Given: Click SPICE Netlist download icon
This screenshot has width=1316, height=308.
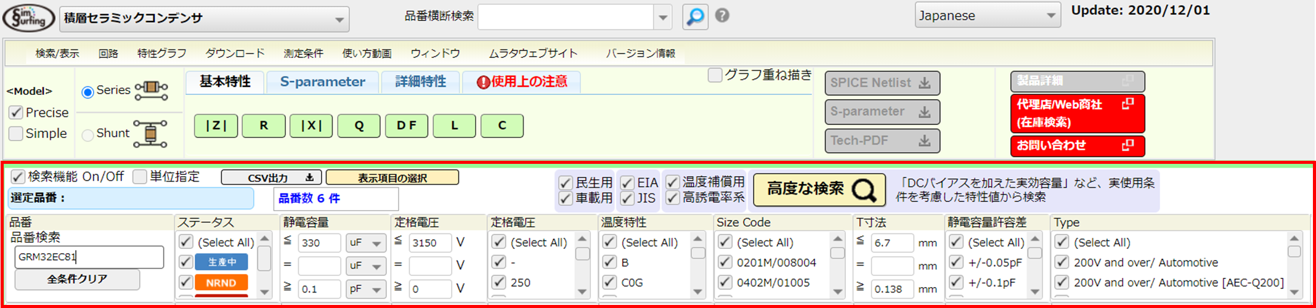Looking at the screenshot, I should [924, 83].
